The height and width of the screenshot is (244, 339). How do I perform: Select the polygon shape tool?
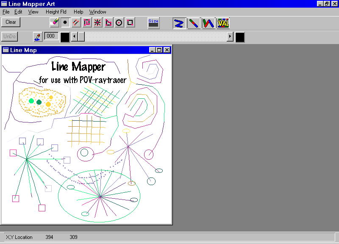(x=108, y=22)
